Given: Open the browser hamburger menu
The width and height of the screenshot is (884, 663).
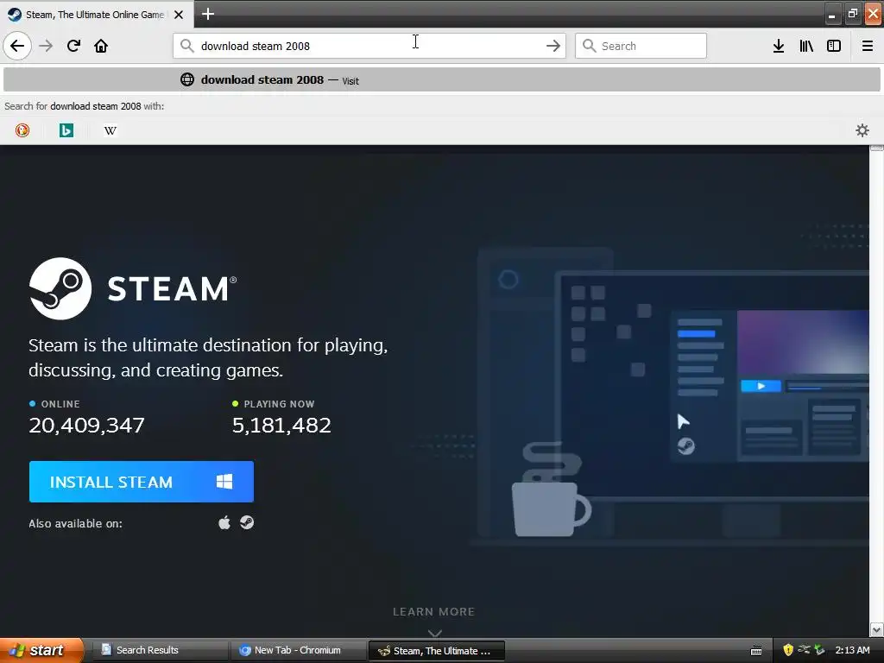Looking at the screenshot, I should pyautogui.click(x=867, y=46).
